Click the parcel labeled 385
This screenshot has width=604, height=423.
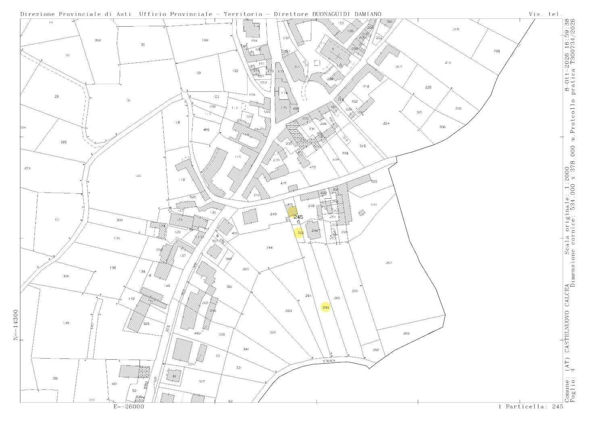tap(63, 142)
